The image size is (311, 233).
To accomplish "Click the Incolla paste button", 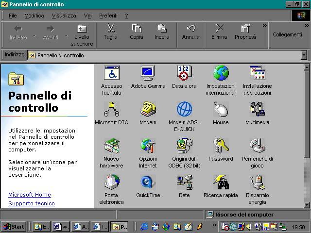I will [162, 33].
